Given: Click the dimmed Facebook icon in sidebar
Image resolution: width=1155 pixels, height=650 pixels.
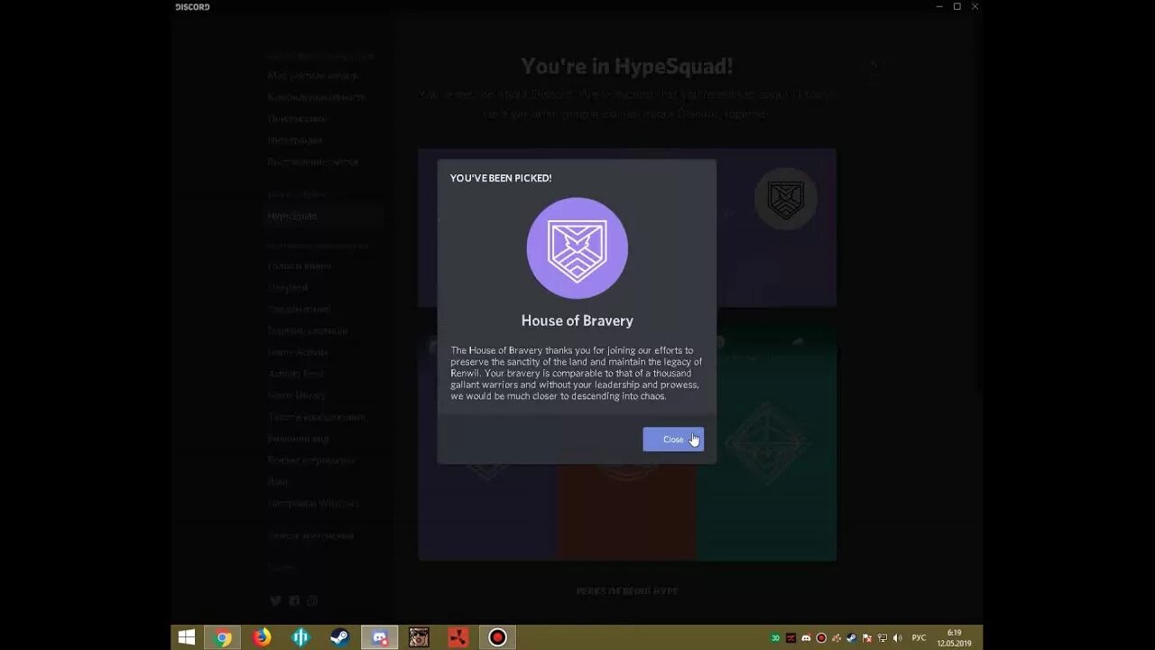Looking at the screenshot, I should click(294, 601).
